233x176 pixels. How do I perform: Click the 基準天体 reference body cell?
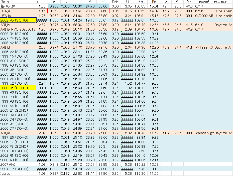coord(9,7)
